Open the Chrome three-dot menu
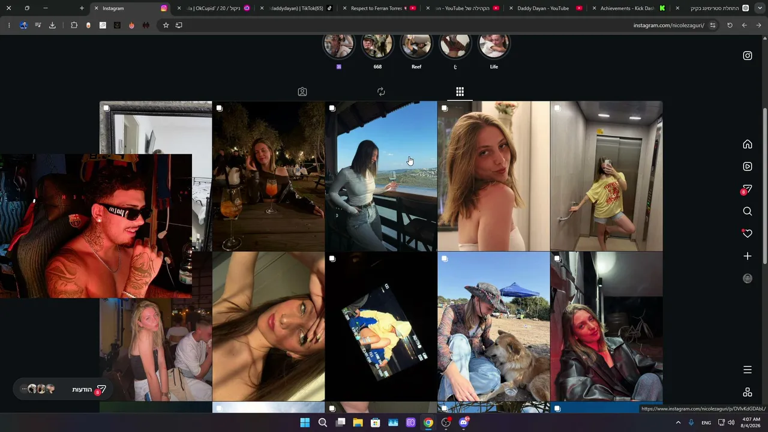The height and width of the screenshot is (432, 768). click(9, 25)
